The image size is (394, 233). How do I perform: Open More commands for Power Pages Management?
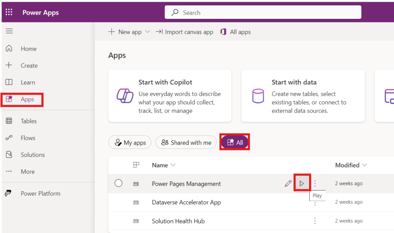tap(315, 184)
